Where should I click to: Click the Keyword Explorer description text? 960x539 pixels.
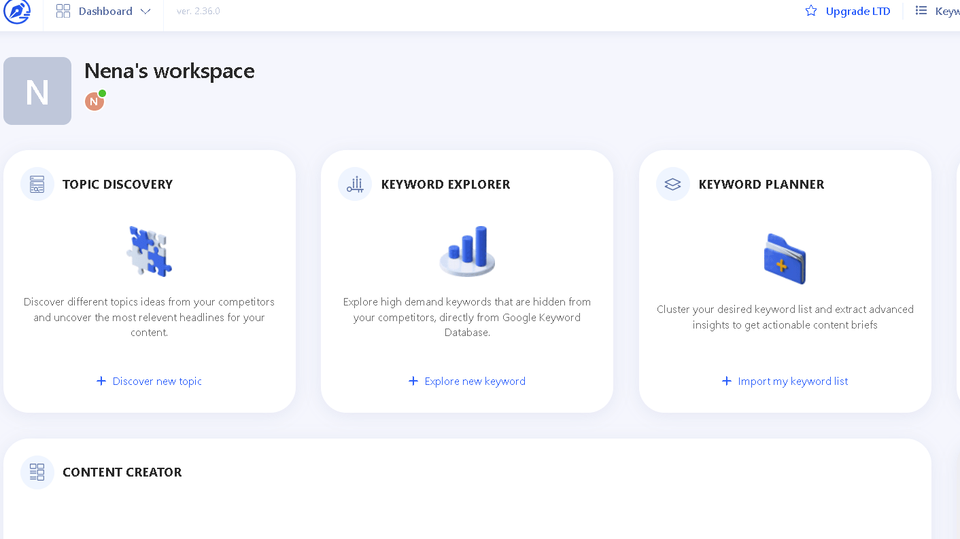pyautogui.click(x=467, y=317)
